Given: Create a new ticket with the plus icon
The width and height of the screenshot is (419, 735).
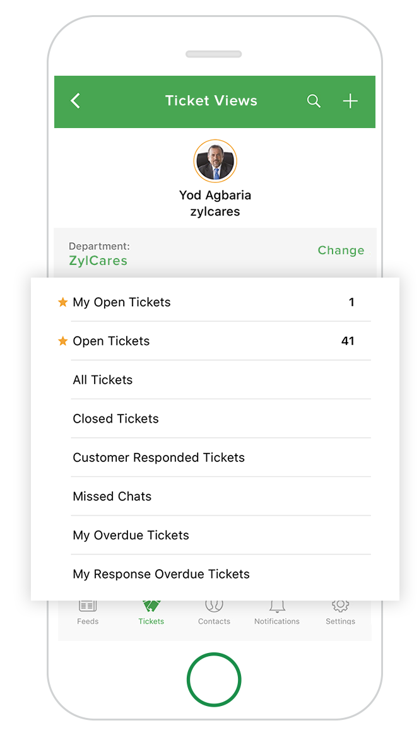Looking at the screenshot, I should [350, 101].
